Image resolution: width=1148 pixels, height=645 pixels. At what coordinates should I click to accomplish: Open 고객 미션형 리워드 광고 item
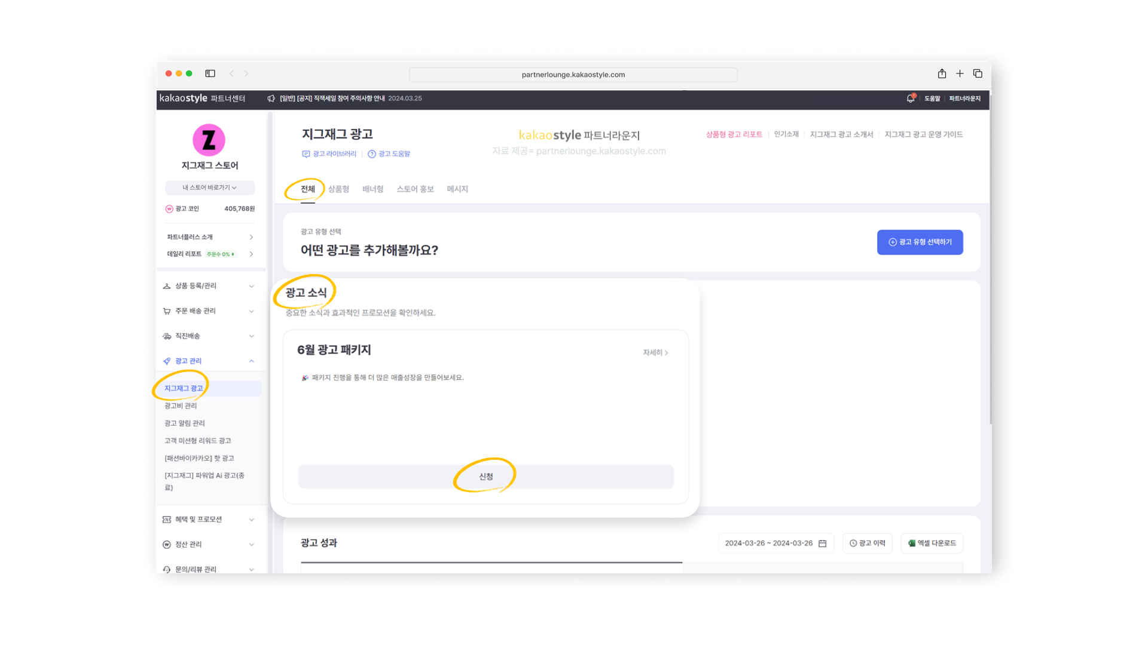[x=198, y=441]
